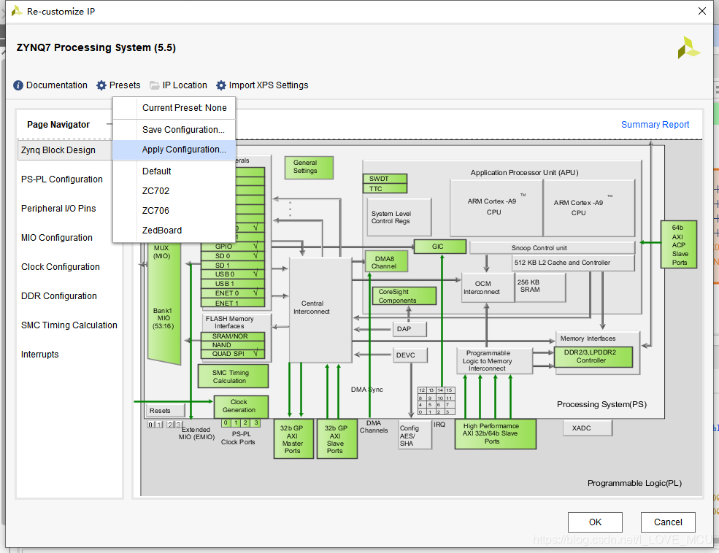Open DDR Configuration page

click(58, 296)
